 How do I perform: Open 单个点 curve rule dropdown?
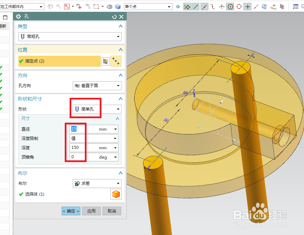[x=148, y=7]
